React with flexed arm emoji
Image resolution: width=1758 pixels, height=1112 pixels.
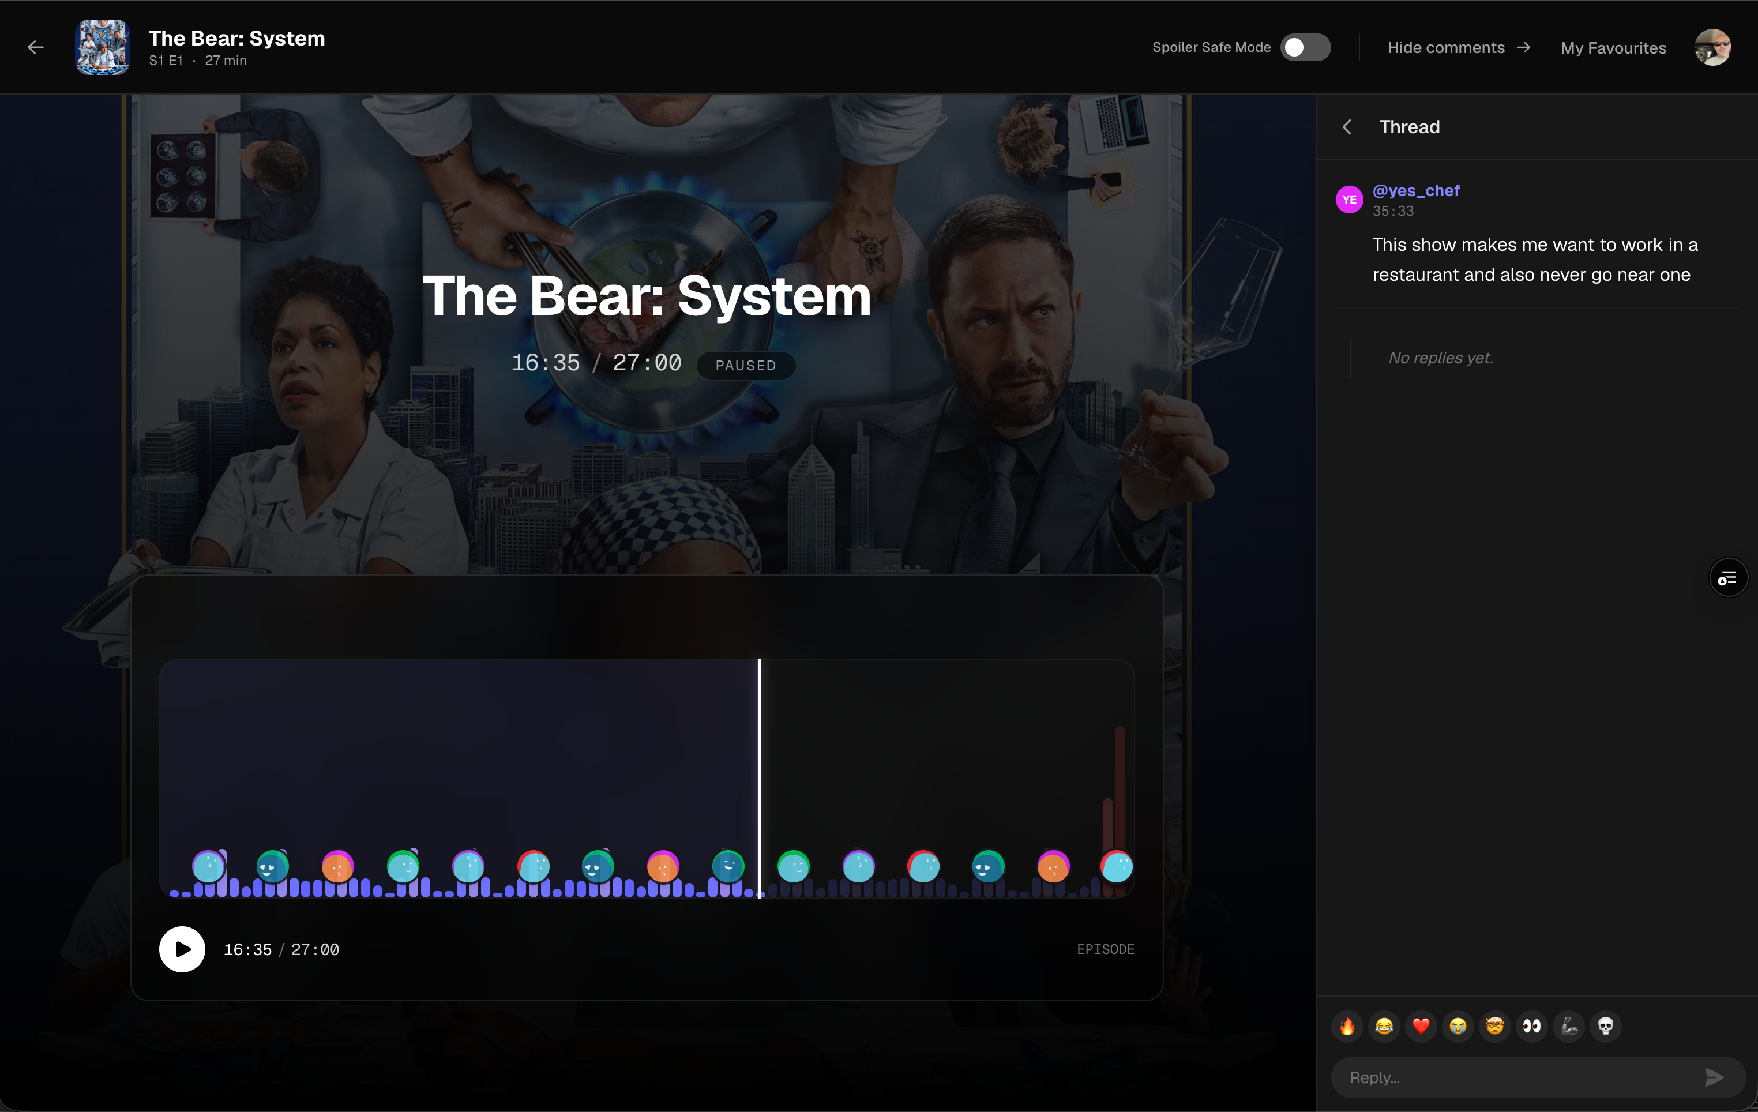tap(1569, 1027)
